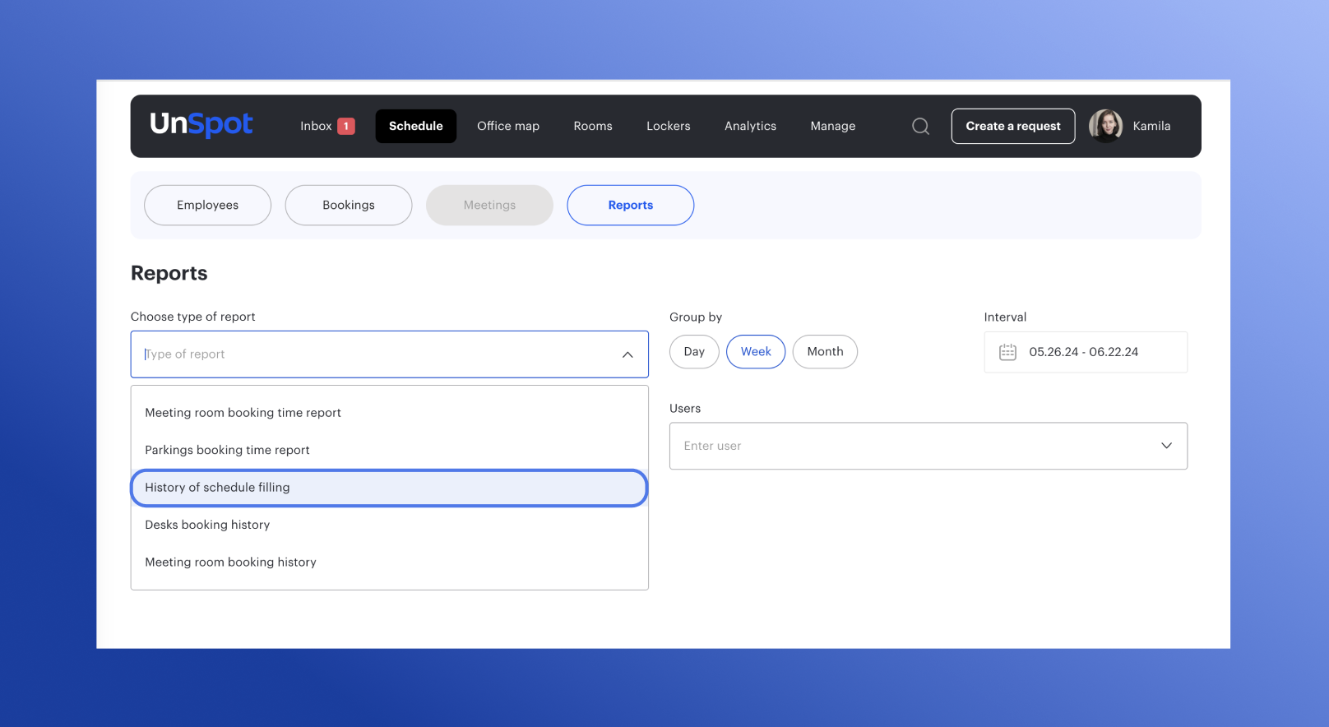Choose Meeting room booking time report
The image size is (1329, 727).
click(390, 413)
